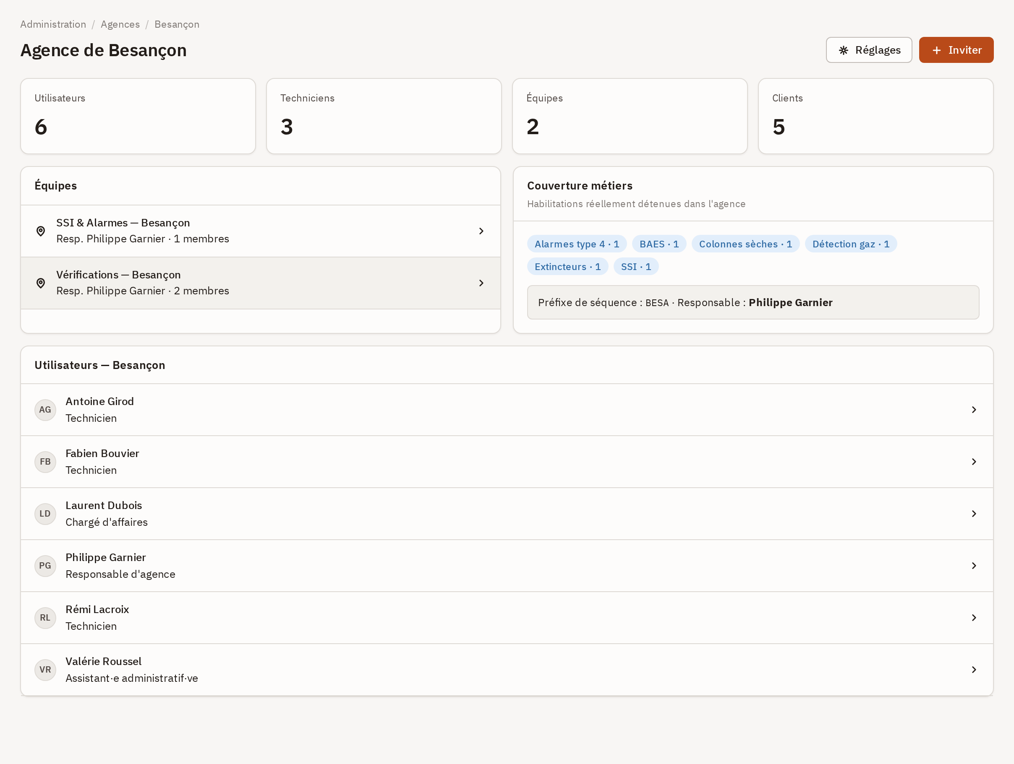The image size is (1014, 764).
Task: Open Fabien Bouvier row chevron
Action: (x=974, y=462)
